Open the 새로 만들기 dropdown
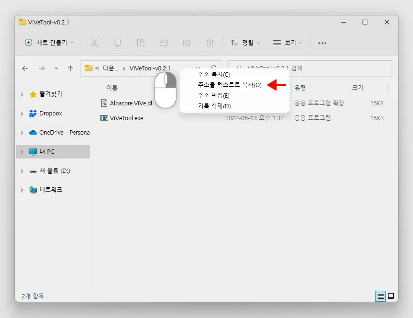 (x=49, y=43)
